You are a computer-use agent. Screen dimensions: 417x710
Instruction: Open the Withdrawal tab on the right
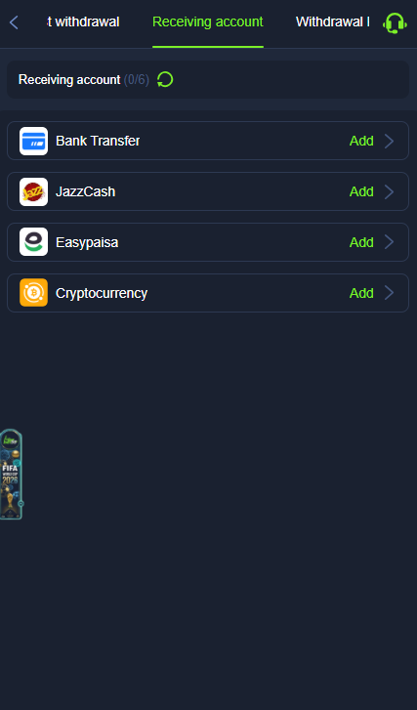tap(332, 21)
